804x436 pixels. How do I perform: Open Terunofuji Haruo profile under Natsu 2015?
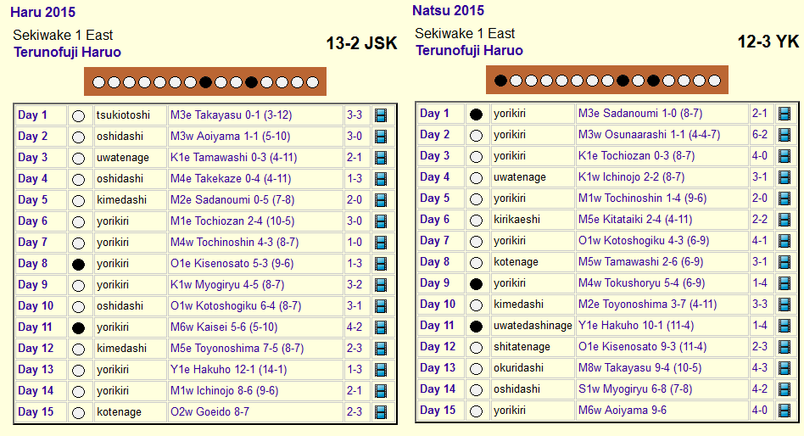469,51
